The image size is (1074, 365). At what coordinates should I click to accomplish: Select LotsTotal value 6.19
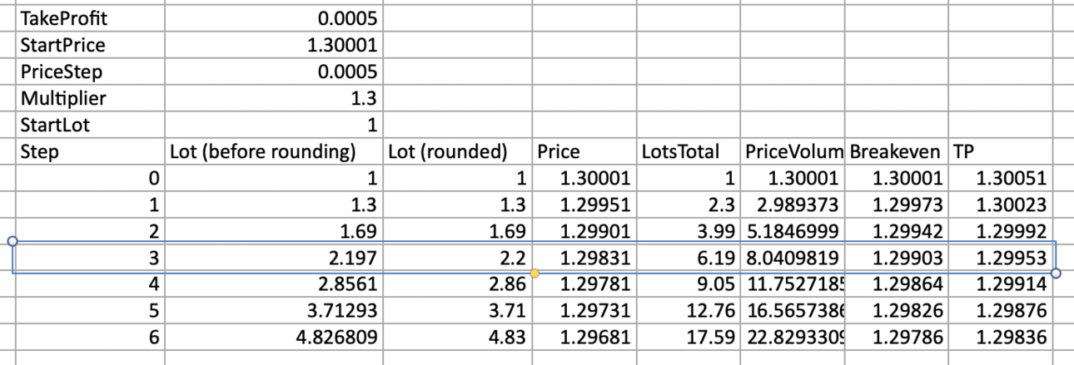(688, 257)
